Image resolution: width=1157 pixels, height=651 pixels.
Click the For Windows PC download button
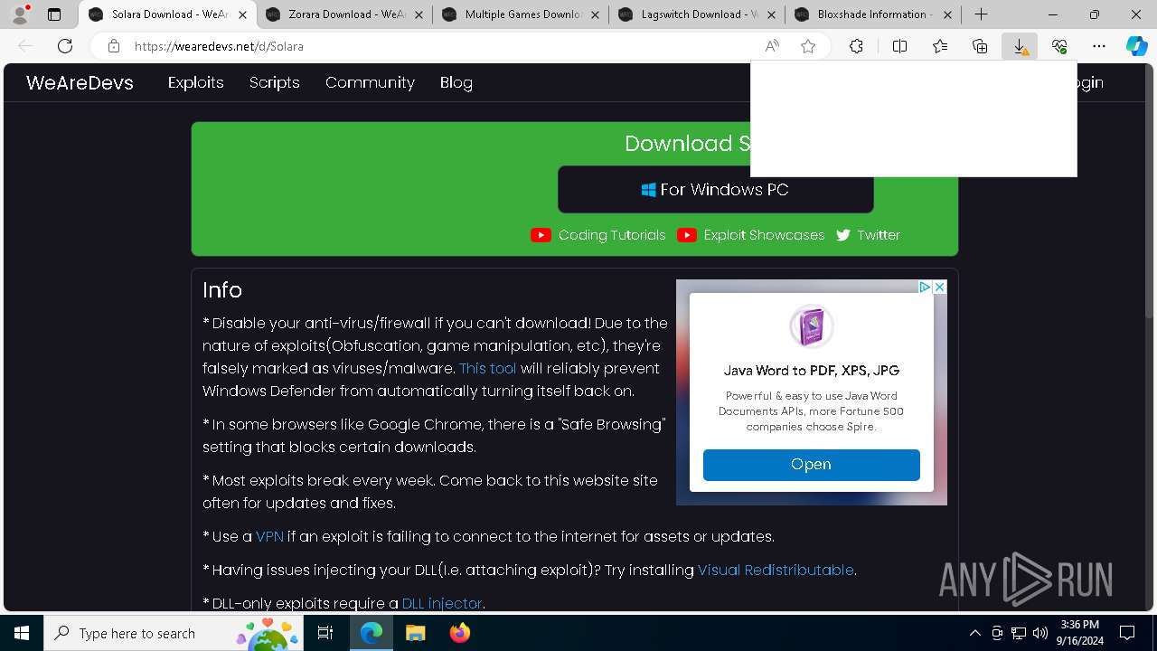[x=715, y=190]
